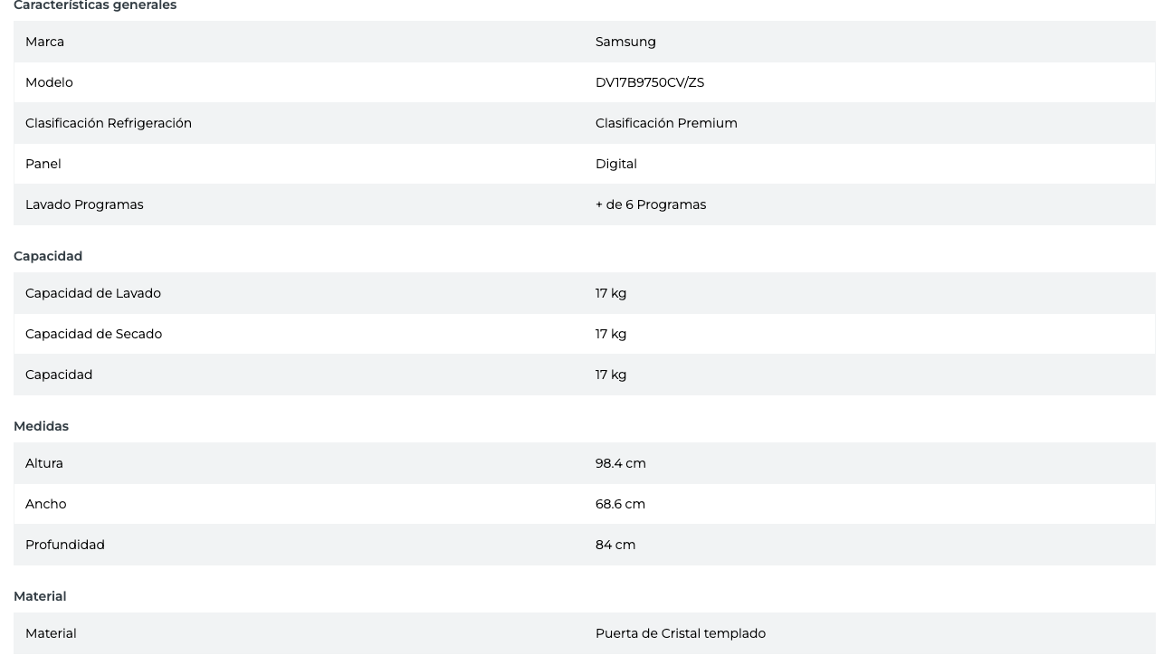This screenshot has width=1173, height=655.
Task: Click the Medidas section heading
Action: (41, 426)
